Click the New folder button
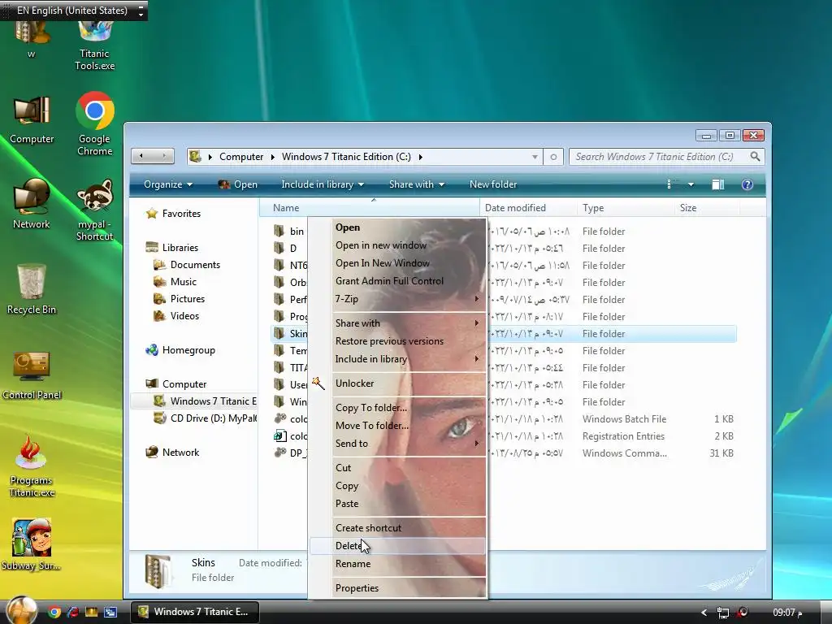This screenshot has height=624, width=832. 493,184
